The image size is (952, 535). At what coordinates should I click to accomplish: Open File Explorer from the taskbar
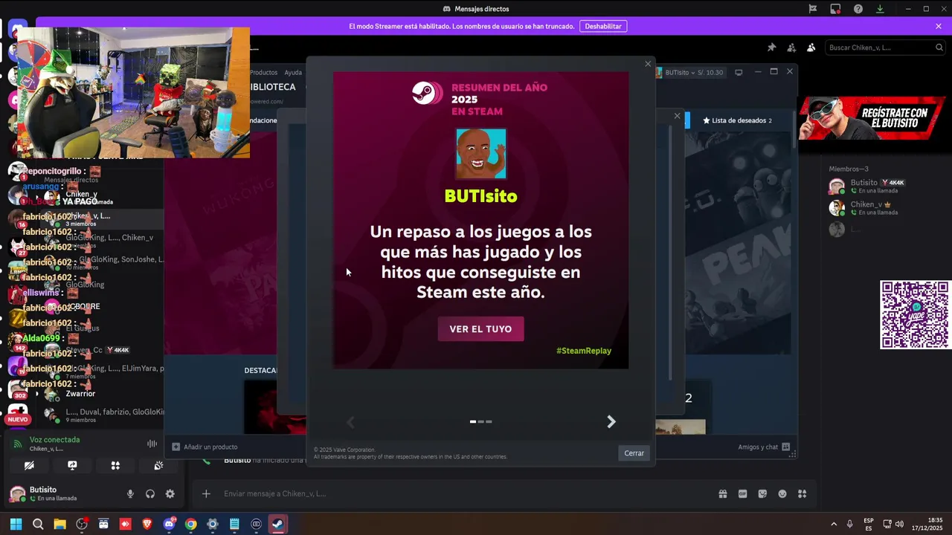coord(59,524)
